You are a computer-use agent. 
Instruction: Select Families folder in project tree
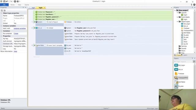pyautogui.click(x=183, y=46)
